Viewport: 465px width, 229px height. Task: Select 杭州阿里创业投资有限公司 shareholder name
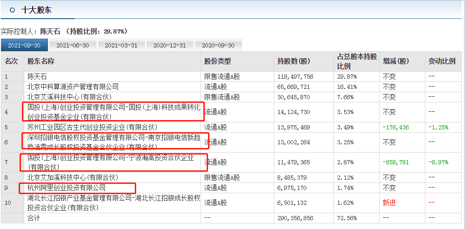click(x=66, y=188)
